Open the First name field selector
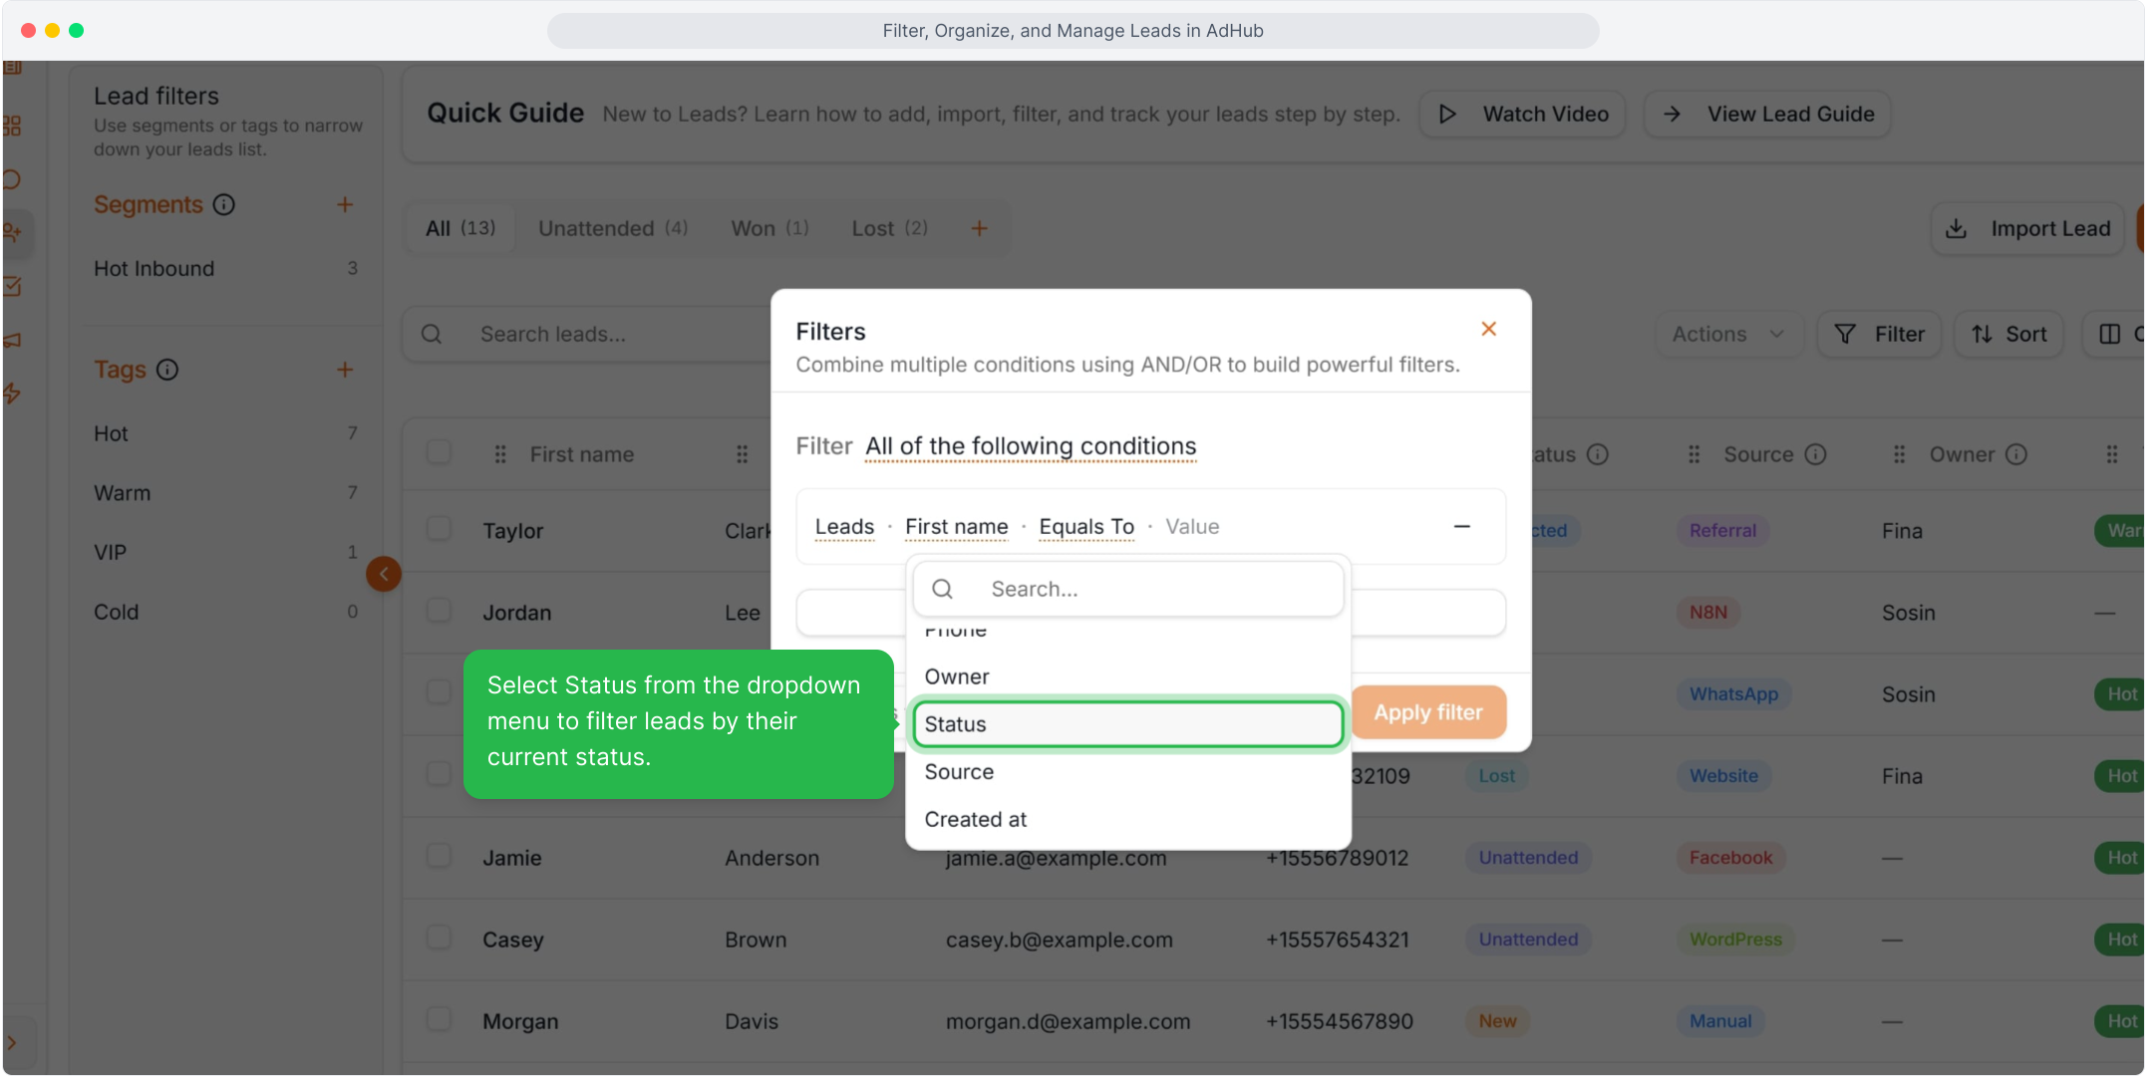 [957, 526]
